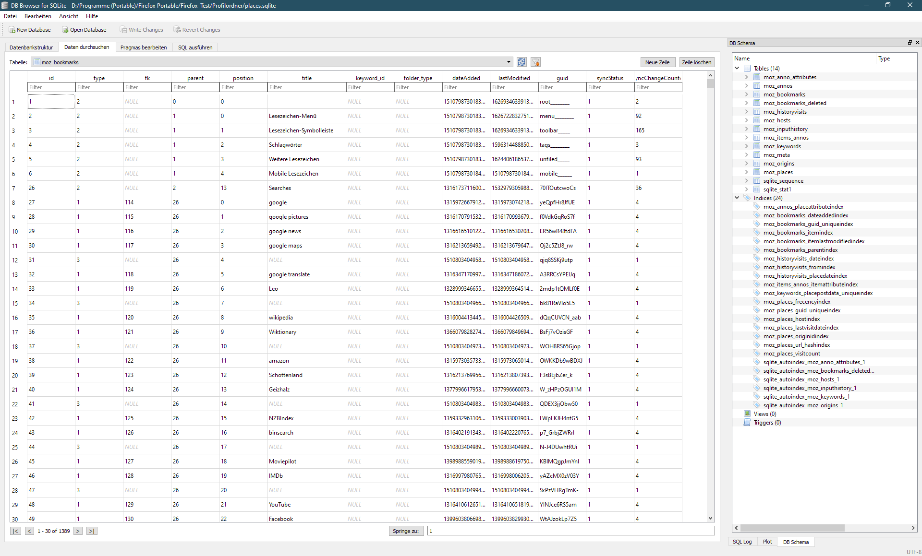Open the Tabelle dropdown for moz_bookmarks
Viewport: 922px width, 556px height.
509,62
